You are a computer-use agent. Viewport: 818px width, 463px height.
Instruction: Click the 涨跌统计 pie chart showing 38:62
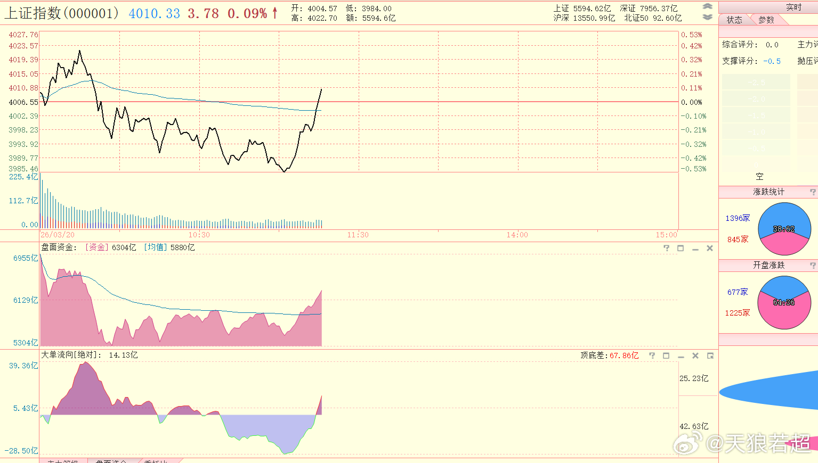tap(784, 229)
